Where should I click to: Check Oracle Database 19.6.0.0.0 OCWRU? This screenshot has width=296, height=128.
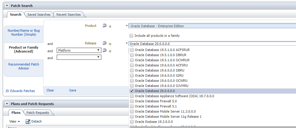(x=132, y=81)
